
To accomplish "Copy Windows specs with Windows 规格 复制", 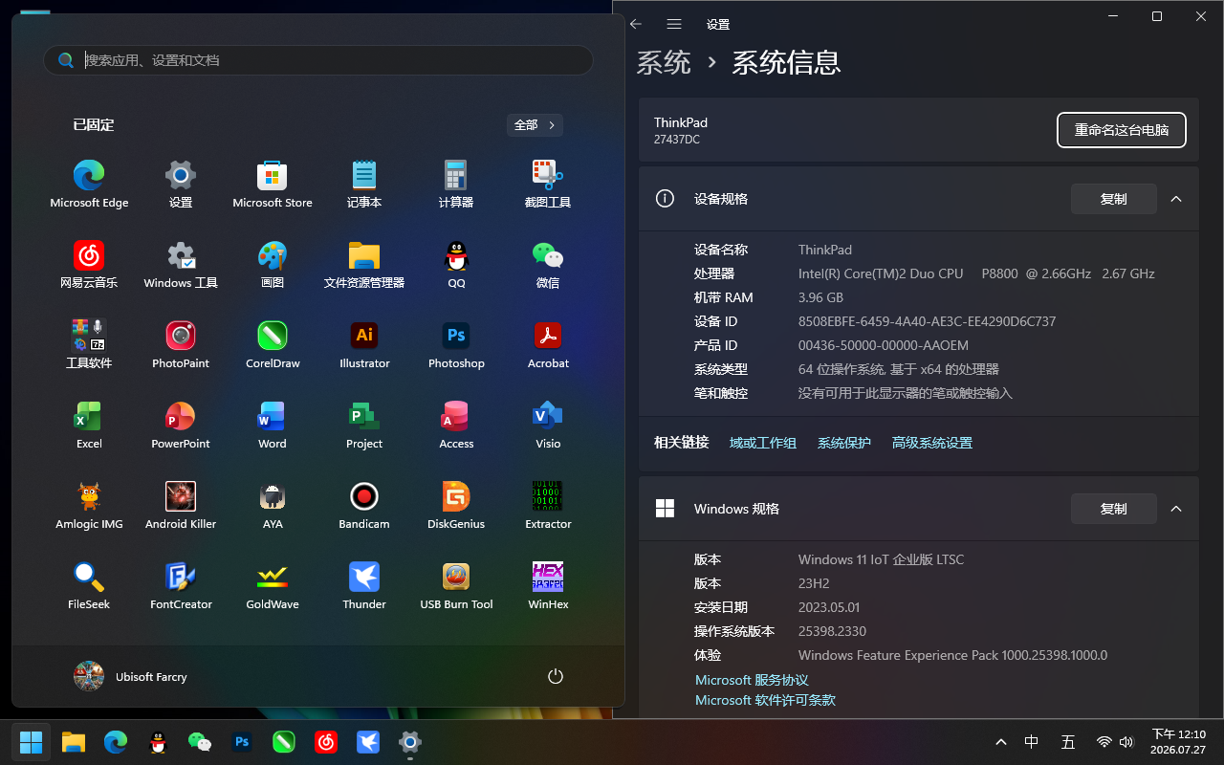I will tap(1114, 509).
